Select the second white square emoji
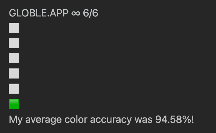Image resolution: width=216 pixels, height=133 pixels. 14,43
